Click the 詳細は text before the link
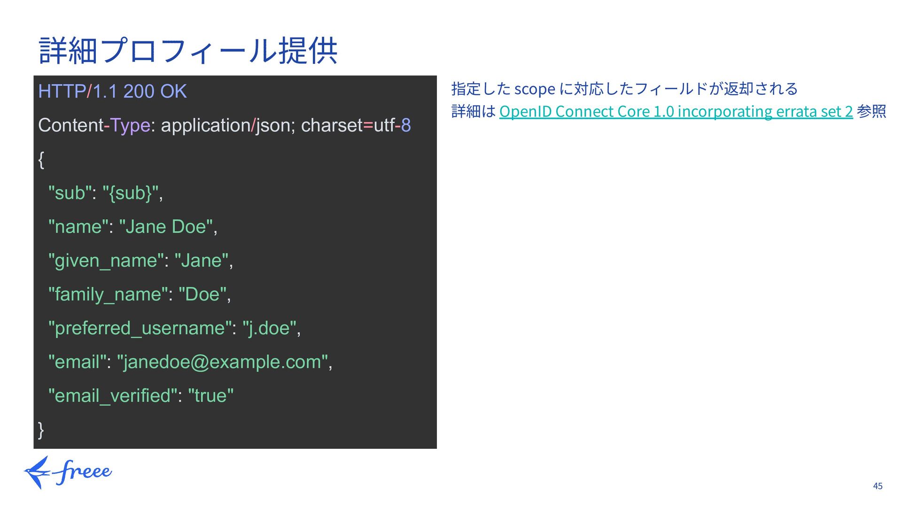The width and height of the screenshot is (902, 507). click(474, 111)
